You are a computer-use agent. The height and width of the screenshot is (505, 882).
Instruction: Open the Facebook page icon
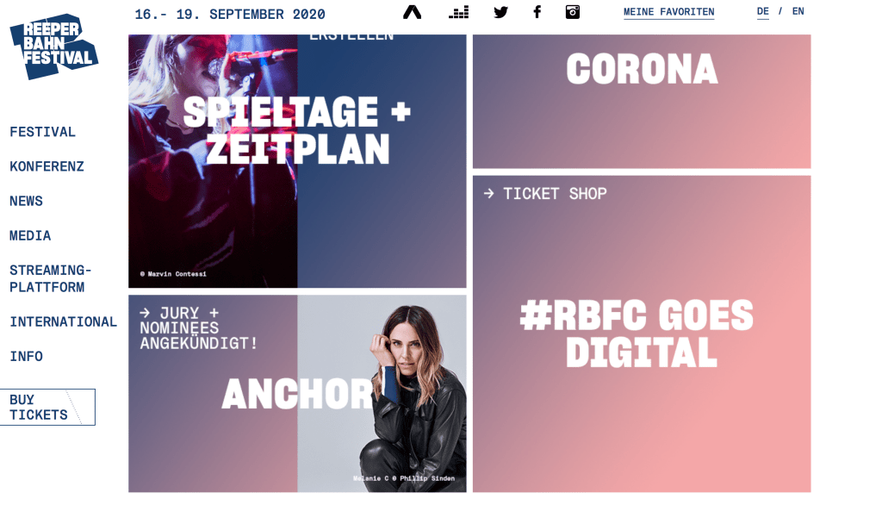click(x=537, y=12)
